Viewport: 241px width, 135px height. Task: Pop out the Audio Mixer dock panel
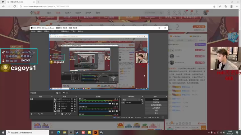119,97
